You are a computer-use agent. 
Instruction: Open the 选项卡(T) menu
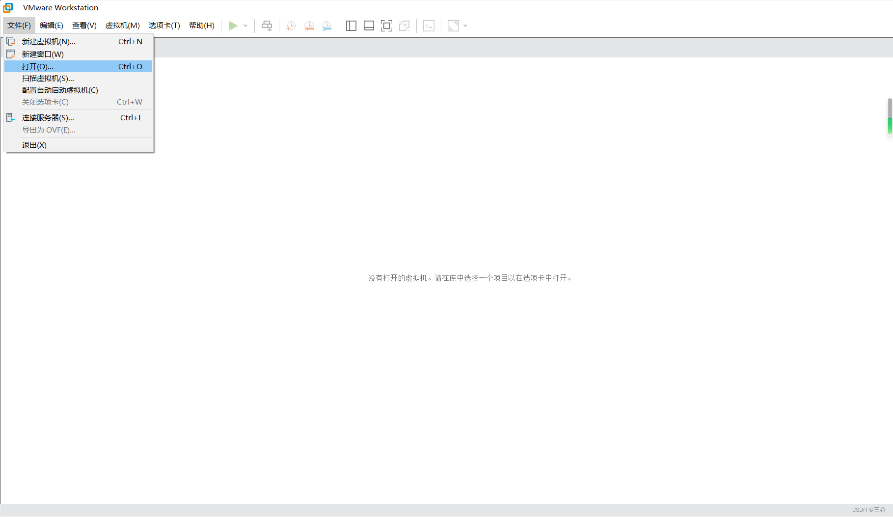(164, 26)
